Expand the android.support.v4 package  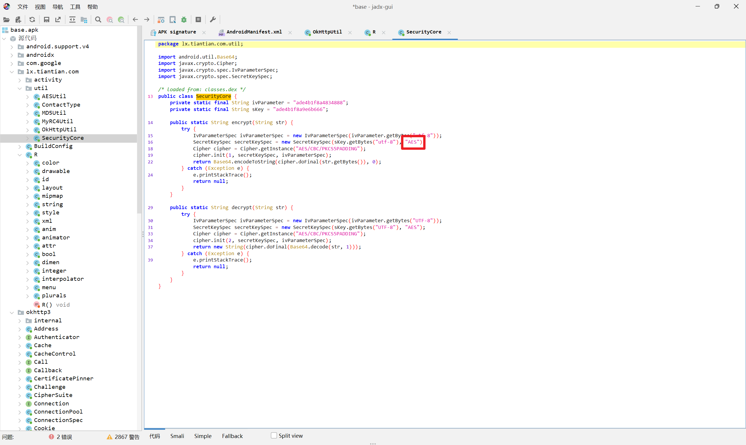tap(12, 47)
